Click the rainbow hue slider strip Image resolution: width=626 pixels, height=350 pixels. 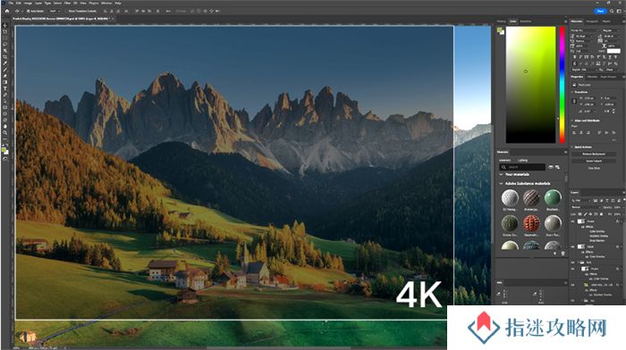[x=562, y=85]
